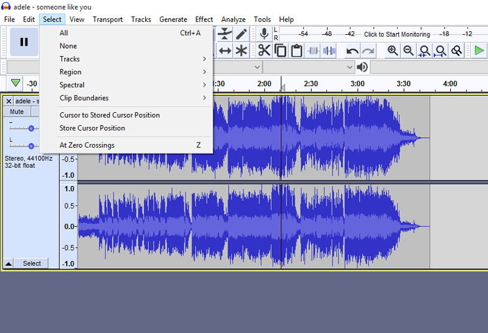
Task: Click the Trim audio outside selection icon
Action: (x=313, y=51)
